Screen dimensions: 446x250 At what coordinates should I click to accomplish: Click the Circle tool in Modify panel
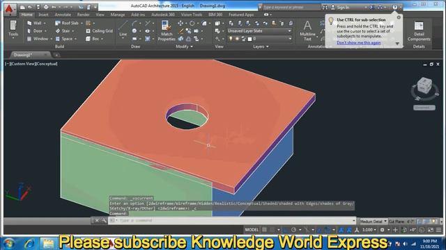tap(192, 23)
